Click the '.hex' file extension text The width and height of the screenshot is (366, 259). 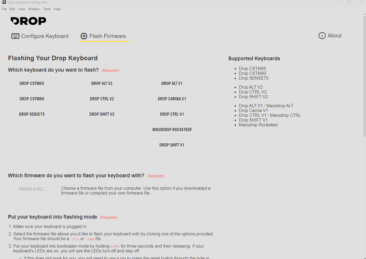click(x=90, y=239)
